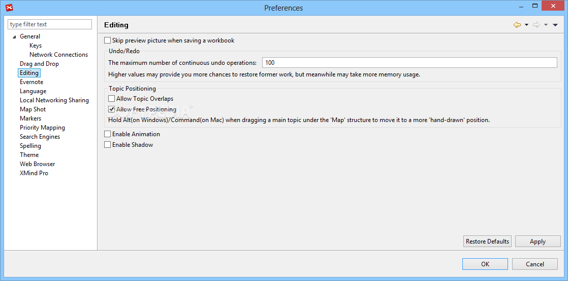568x281 pixels.
Task: Select Priority Mapping page
Action: click(x=42, y=128)
